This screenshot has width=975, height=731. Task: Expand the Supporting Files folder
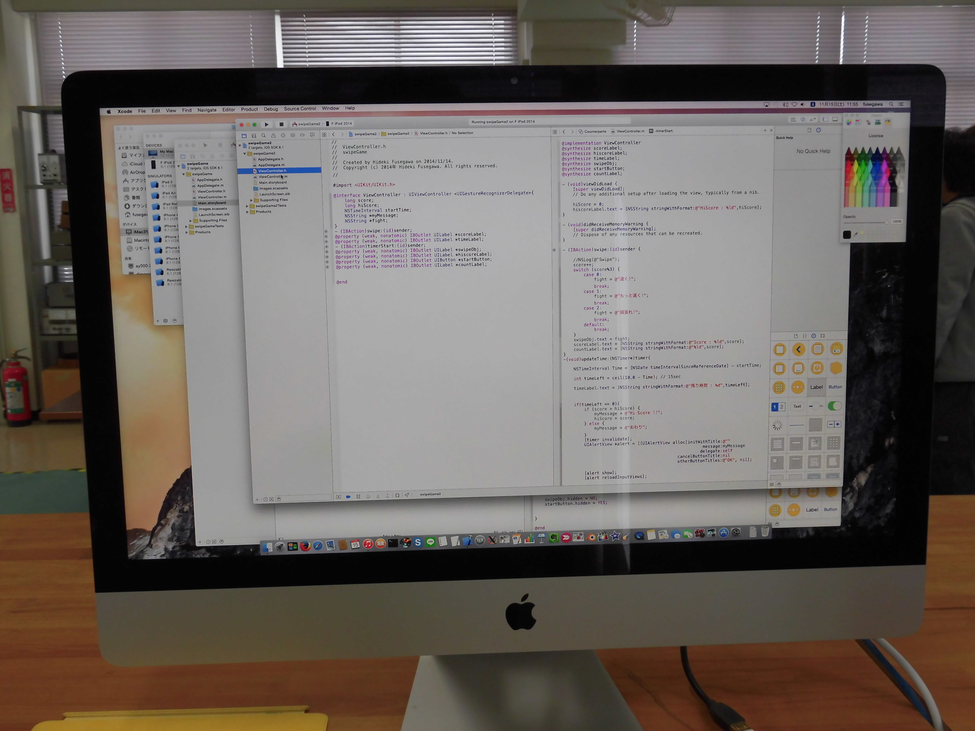(x=251, y=200)
